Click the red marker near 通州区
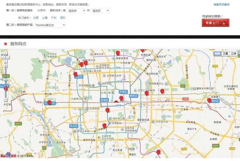The height and width of the screenshot is (161, 240). (209, 100)
